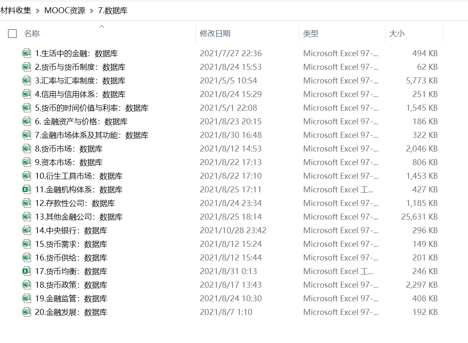Sort files by 名称 column header
Screen dimensions: 468x343
(32, 34)
